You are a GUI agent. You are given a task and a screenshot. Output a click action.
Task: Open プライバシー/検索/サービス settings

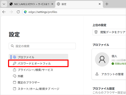pos(38,70)
